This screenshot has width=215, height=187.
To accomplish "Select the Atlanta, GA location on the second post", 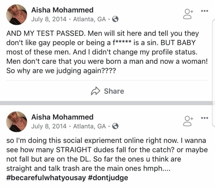I will click(x=89, y=126).
